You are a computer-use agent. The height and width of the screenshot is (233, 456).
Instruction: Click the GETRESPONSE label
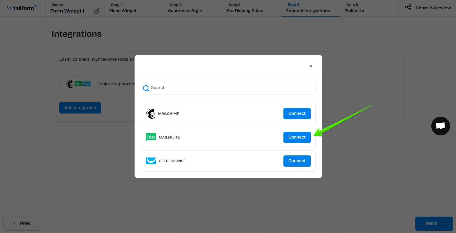(172, 161)
